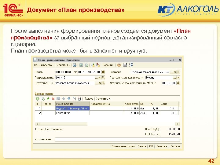This screenshot has width=220, height=165.
Task: Click the Номенклатура column header
Action: [72, 104]
